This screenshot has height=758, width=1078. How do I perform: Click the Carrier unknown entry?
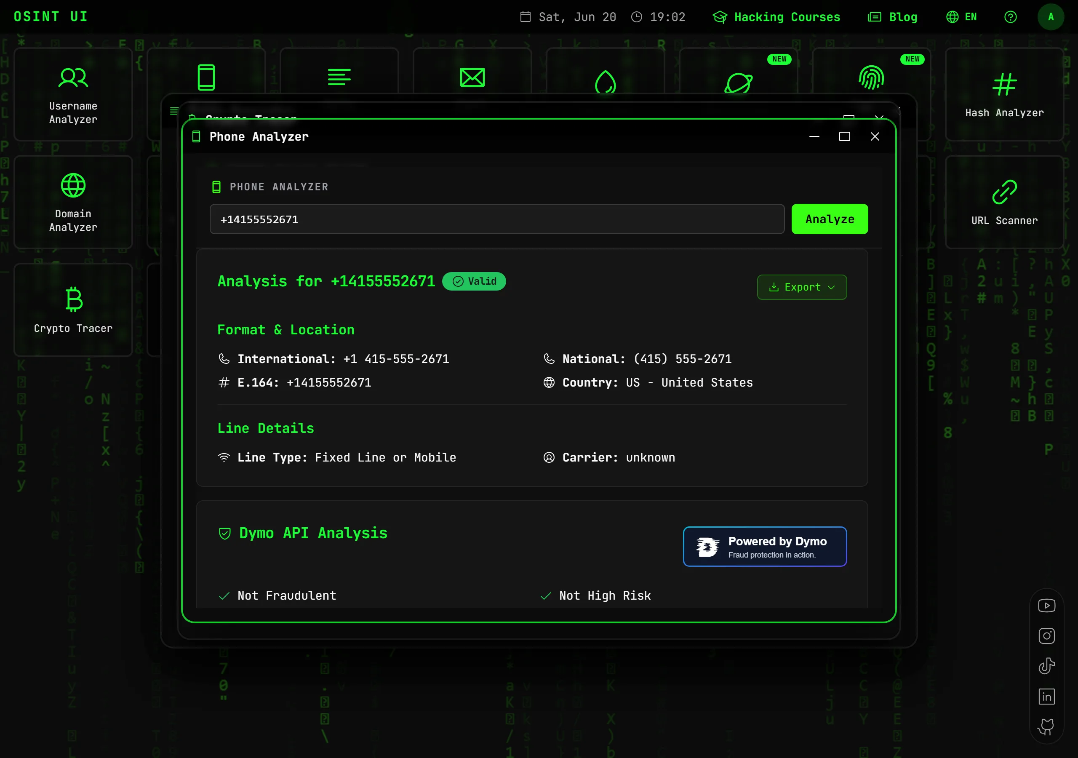pyautogui.click(x=609, y=457)
